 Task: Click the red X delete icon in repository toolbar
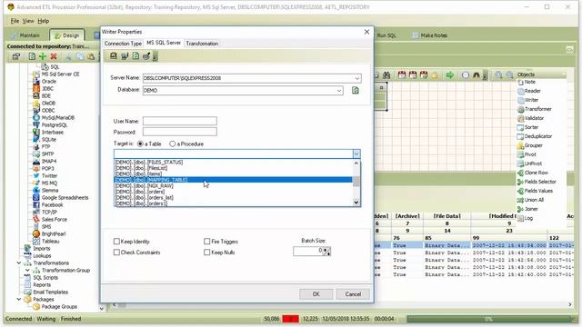[x=54, y=56]
